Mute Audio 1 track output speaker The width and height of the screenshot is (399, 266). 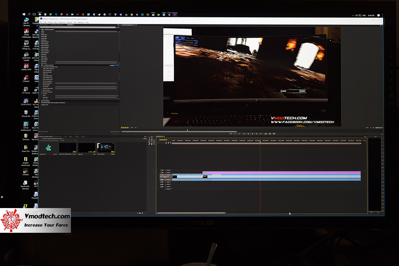161,180
